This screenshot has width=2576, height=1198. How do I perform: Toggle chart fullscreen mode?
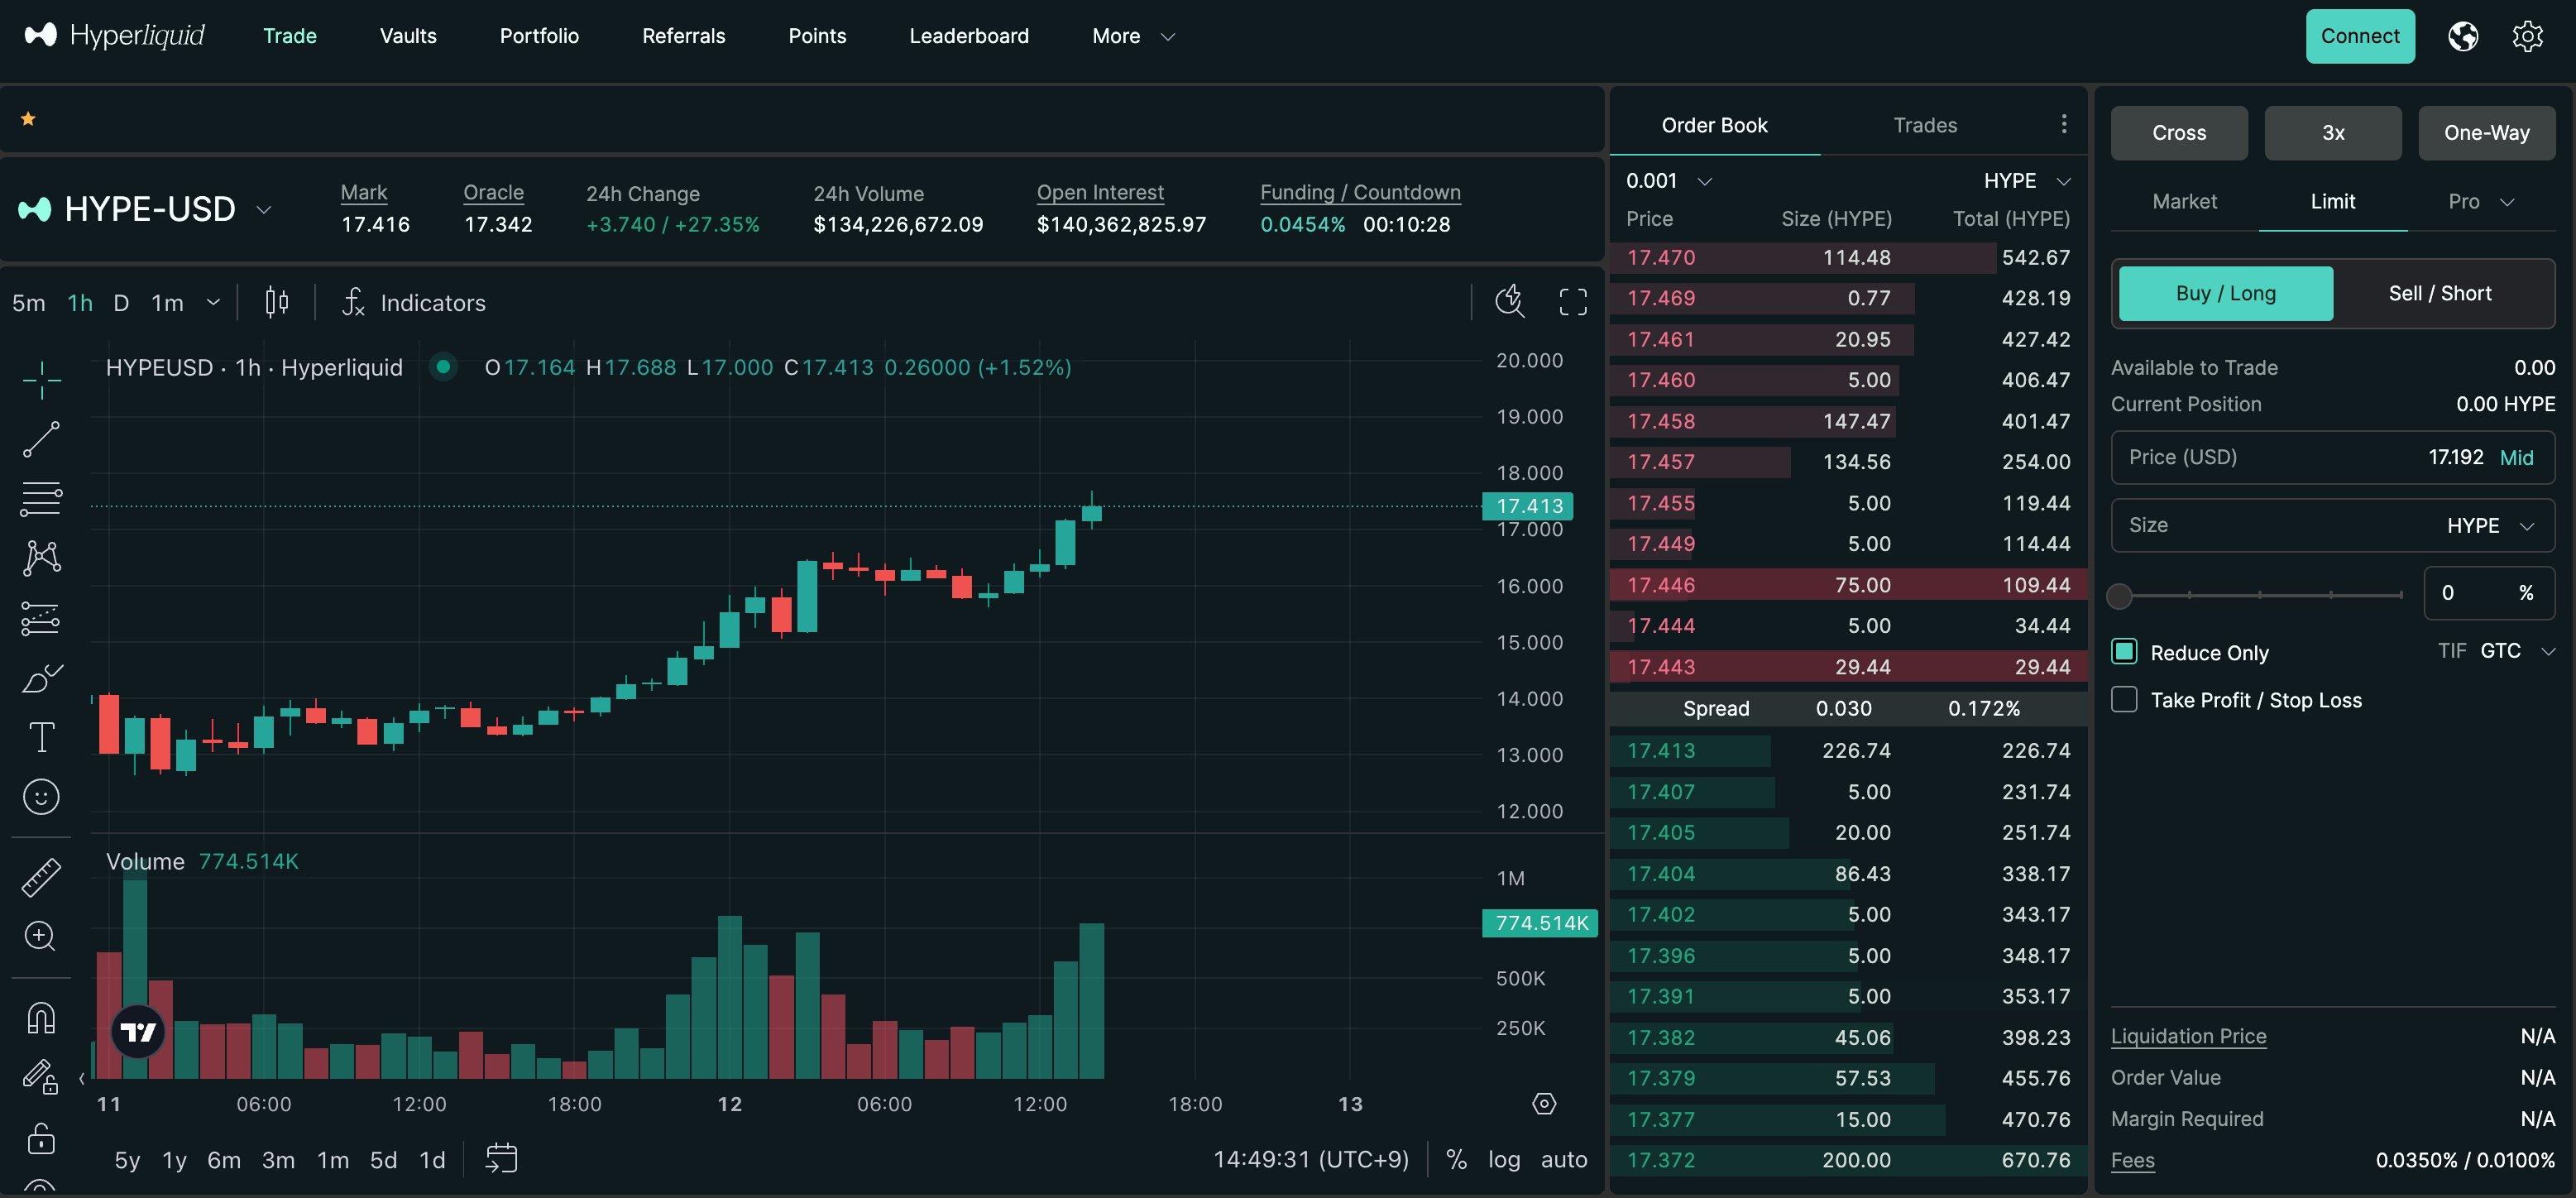[1572, 302]
